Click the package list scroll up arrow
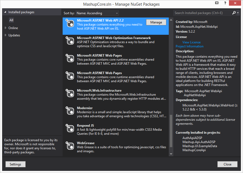 [x=171, y=20]
